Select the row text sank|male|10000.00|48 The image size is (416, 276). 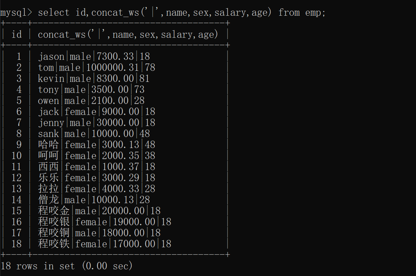(94, 134)
